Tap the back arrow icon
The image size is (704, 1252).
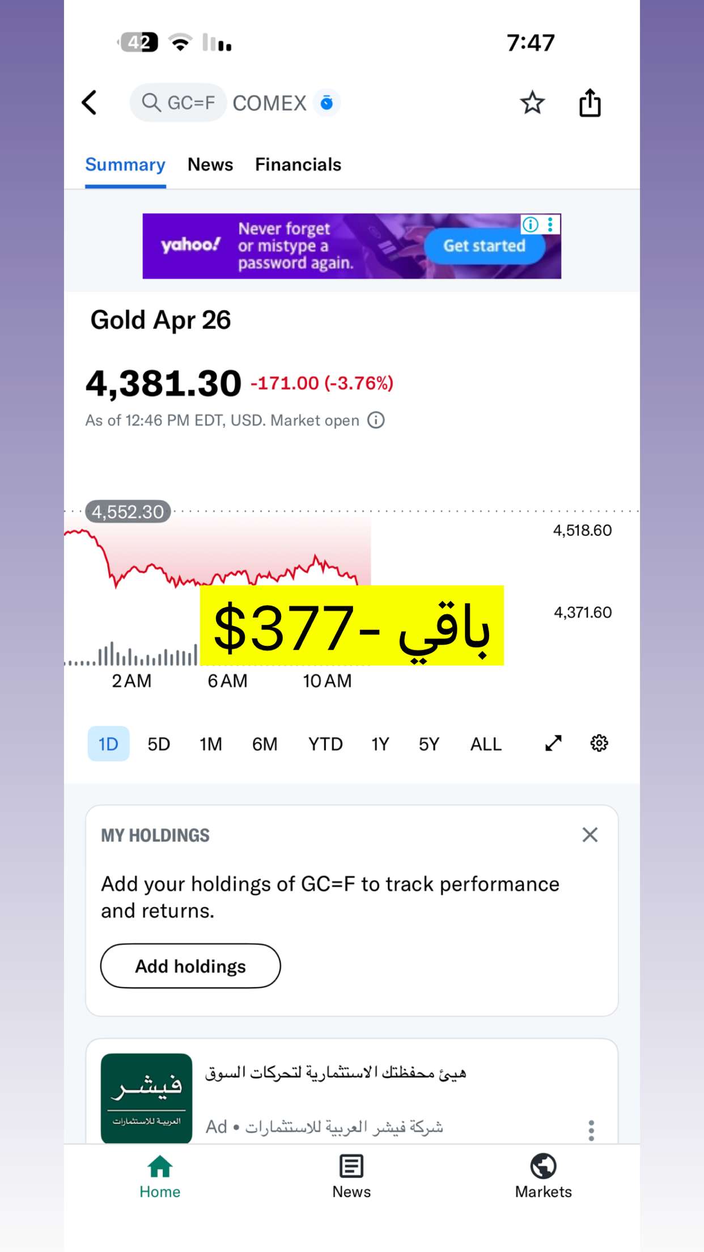[x=90, y=103]
